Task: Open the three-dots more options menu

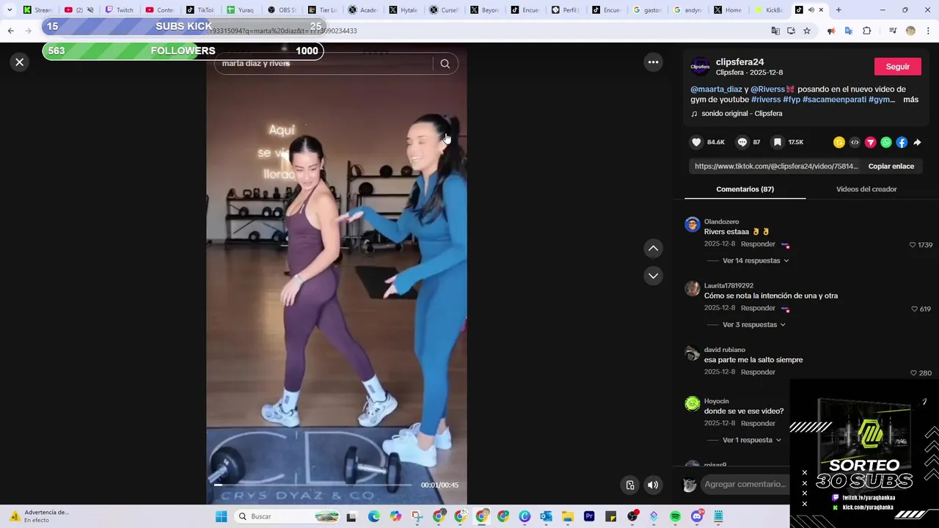Action: tap(653, 62)
